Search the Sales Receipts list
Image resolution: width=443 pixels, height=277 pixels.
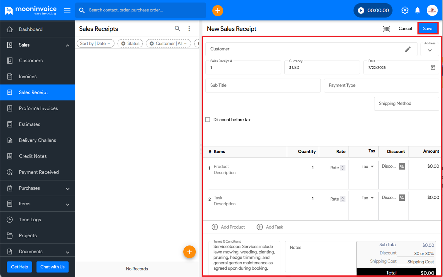click(x=178, y=29)
